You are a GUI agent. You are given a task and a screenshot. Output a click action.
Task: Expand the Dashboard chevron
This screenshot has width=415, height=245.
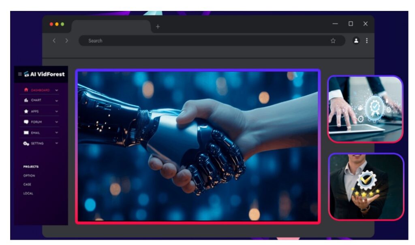coord(57,90)
